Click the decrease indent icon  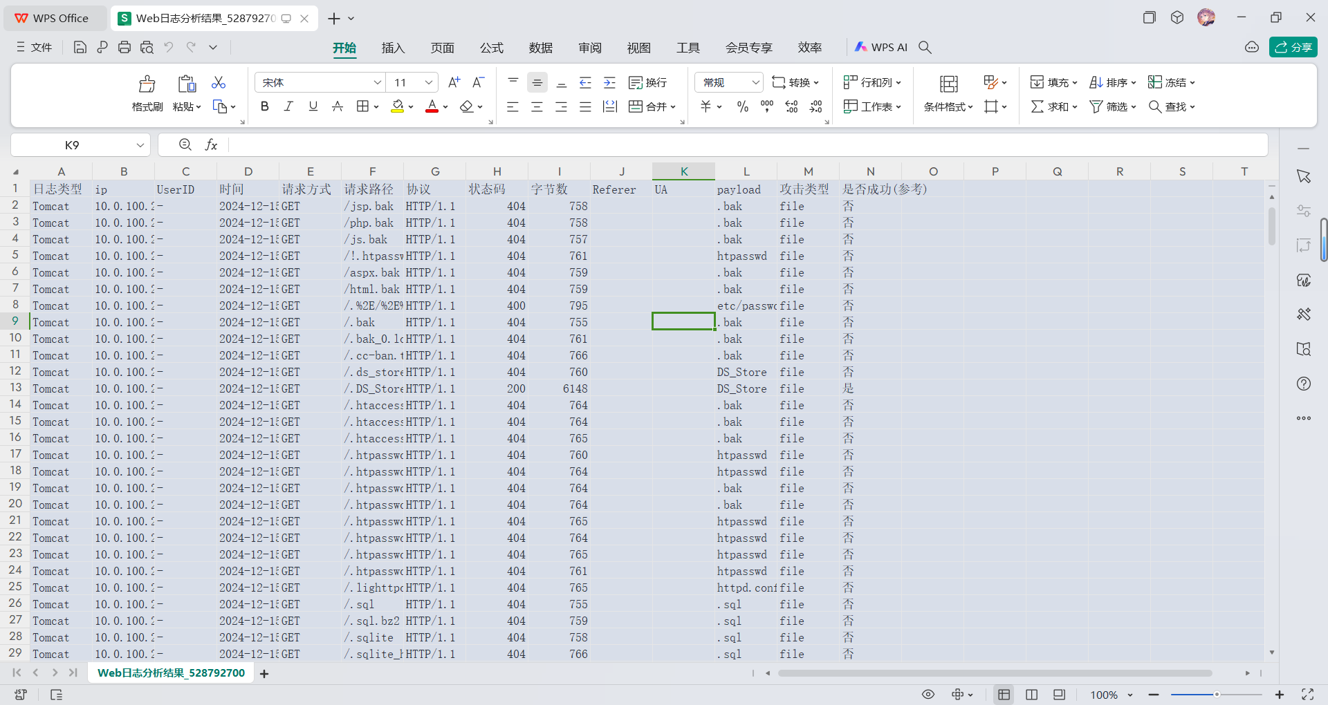click(585, 82)
